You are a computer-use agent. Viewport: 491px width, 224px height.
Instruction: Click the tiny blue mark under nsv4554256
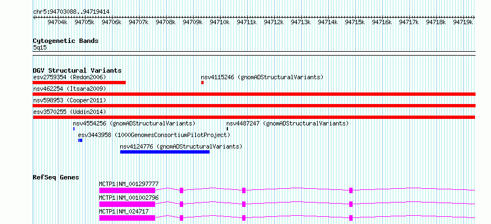74,129
